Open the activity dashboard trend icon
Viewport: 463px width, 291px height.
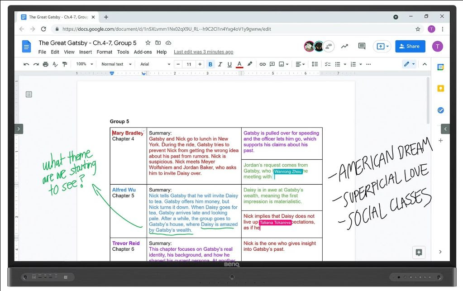[344, 46]
